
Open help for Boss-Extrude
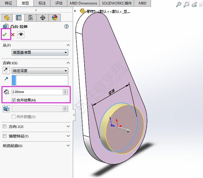[x=66, y=26]
